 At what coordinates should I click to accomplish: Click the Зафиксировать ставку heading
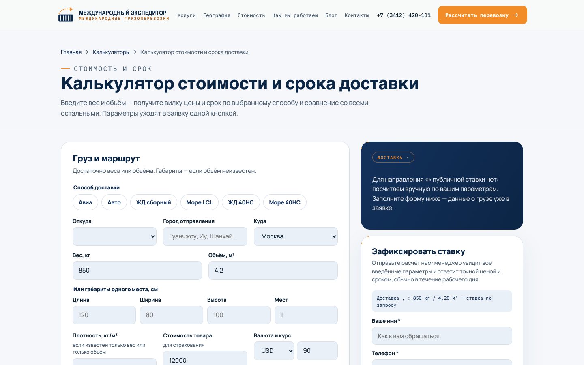[x=418, y=251]
